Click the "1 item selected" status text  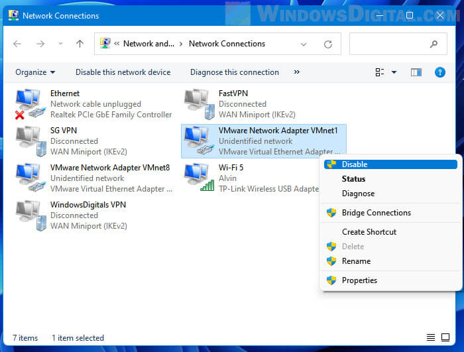(x=78, y=338)
